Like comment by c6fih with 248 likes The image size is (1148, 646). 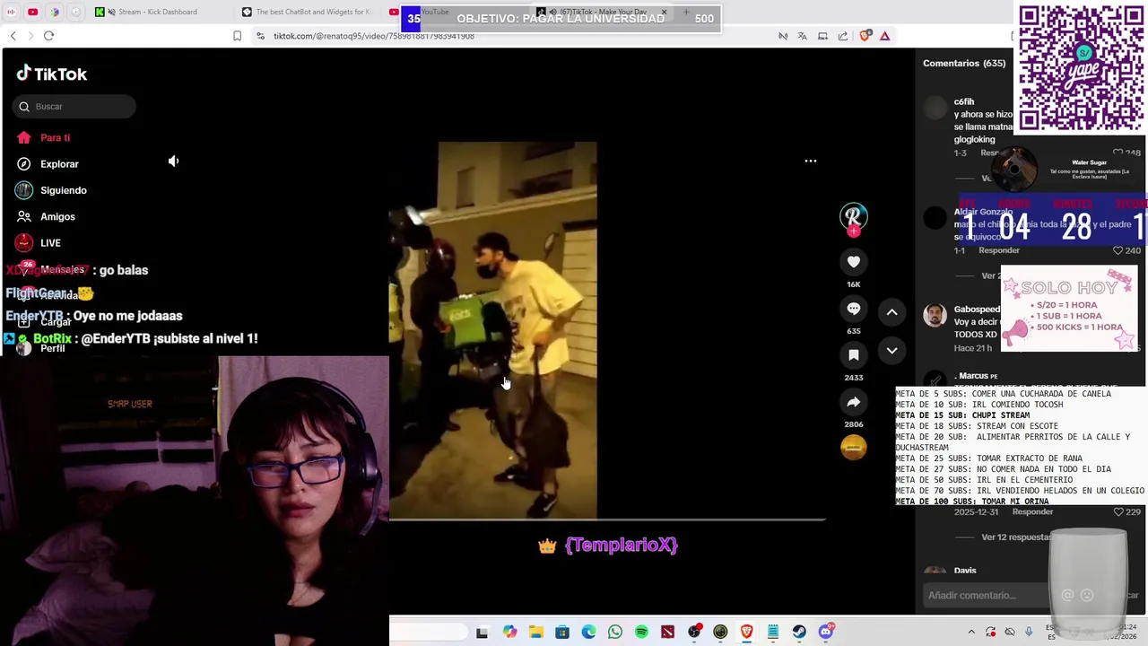pos(1127,153)
